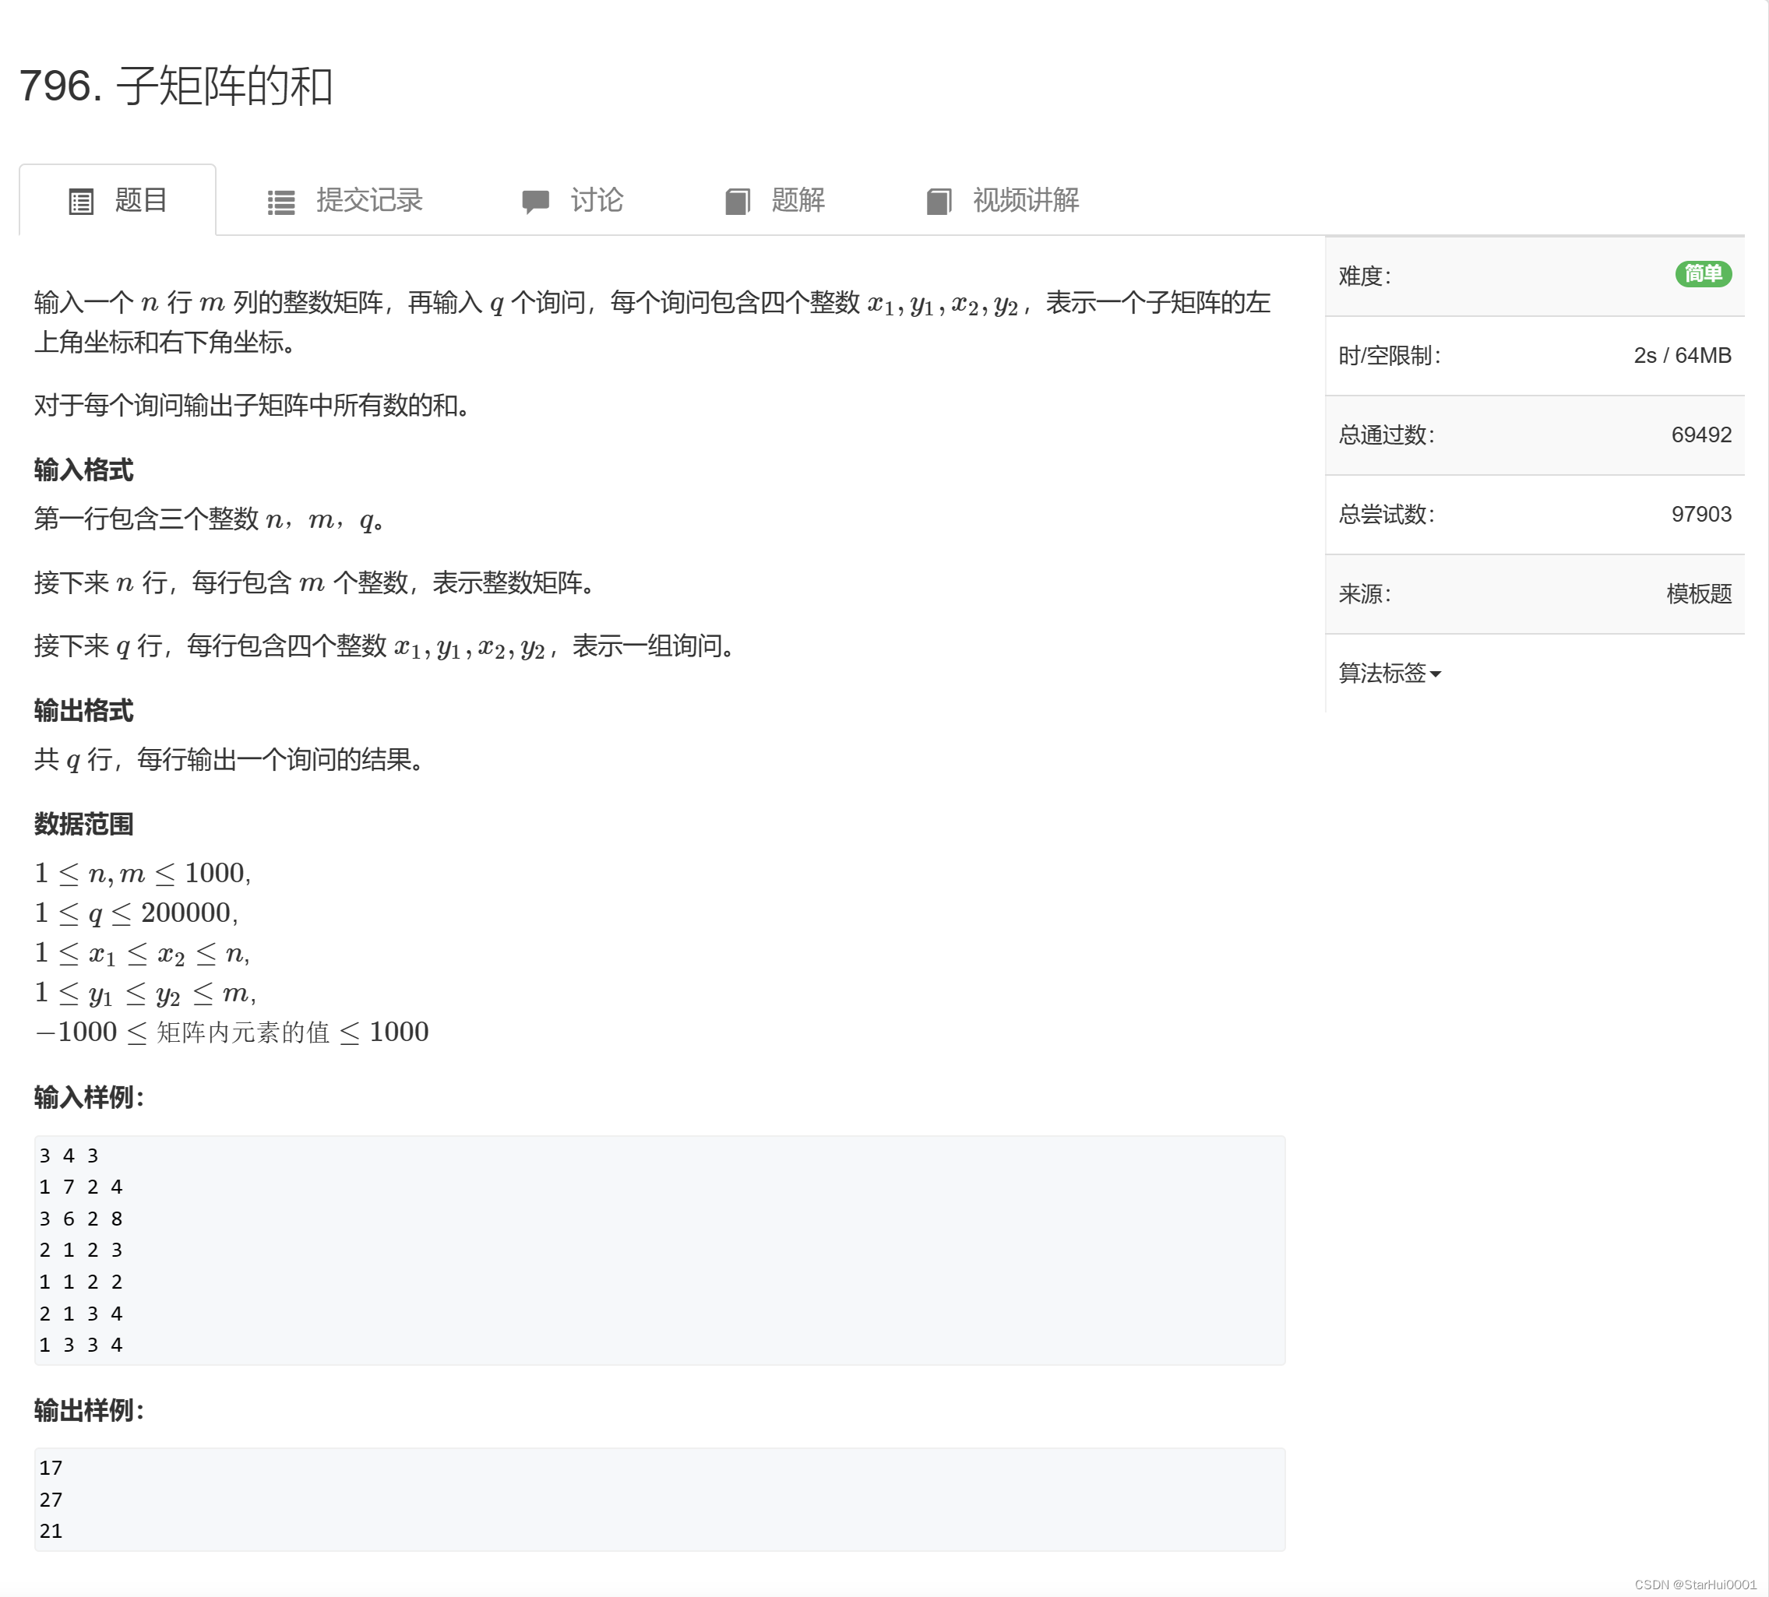Click inside the 输出样例 code block
The width and height of the screenshot is (1769, 1597).
click(x=658, y=1498)
